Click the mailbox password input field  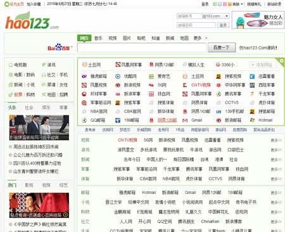click(196, 25)
